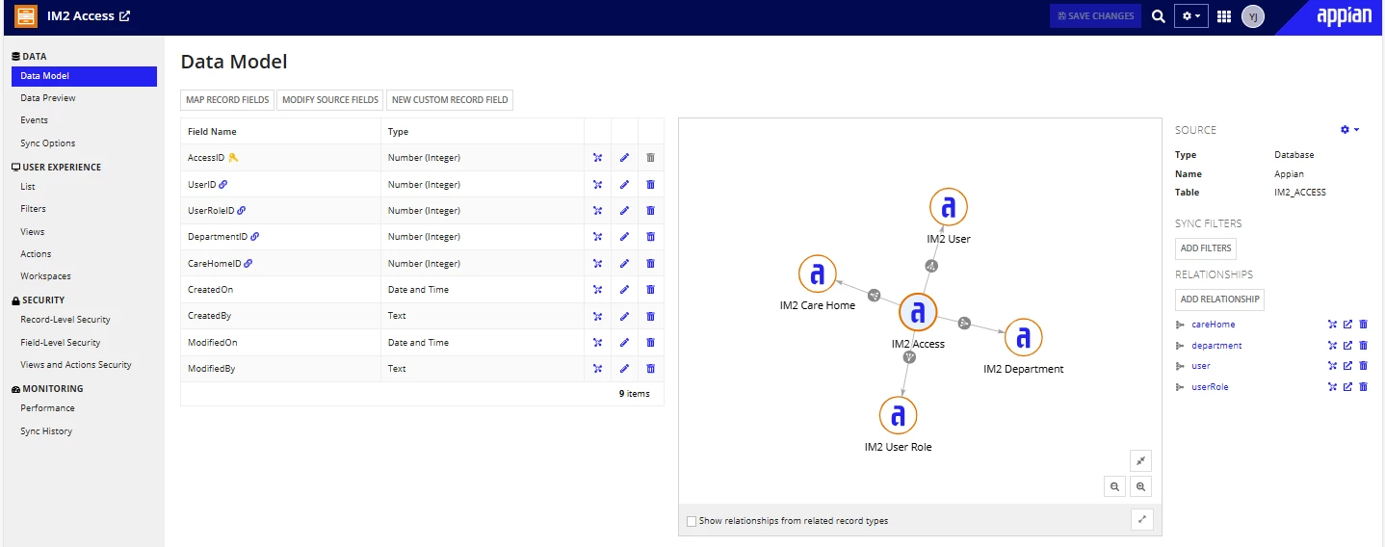Delete the UserID field
The image size is (1385, 547).
tap(650, 184)
